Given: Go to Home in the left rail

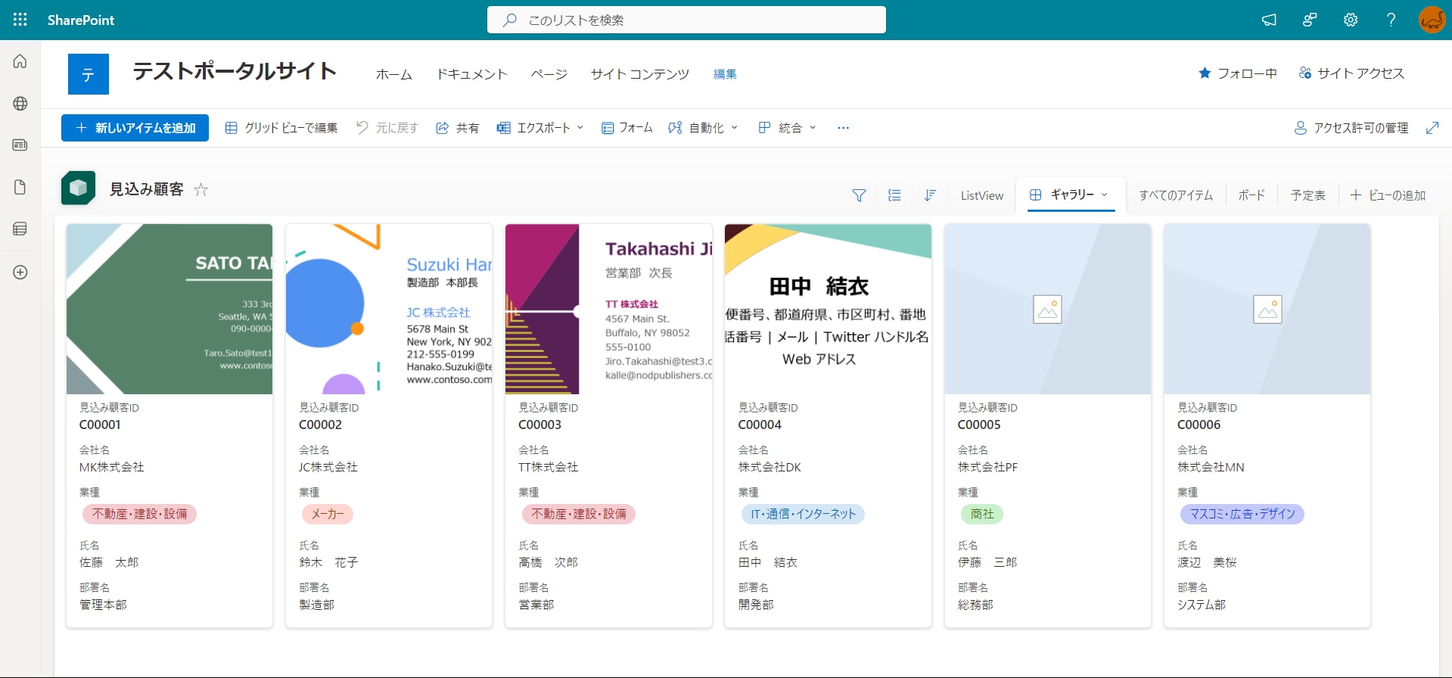Looking at the screenshot, I should tap(20, 61).
